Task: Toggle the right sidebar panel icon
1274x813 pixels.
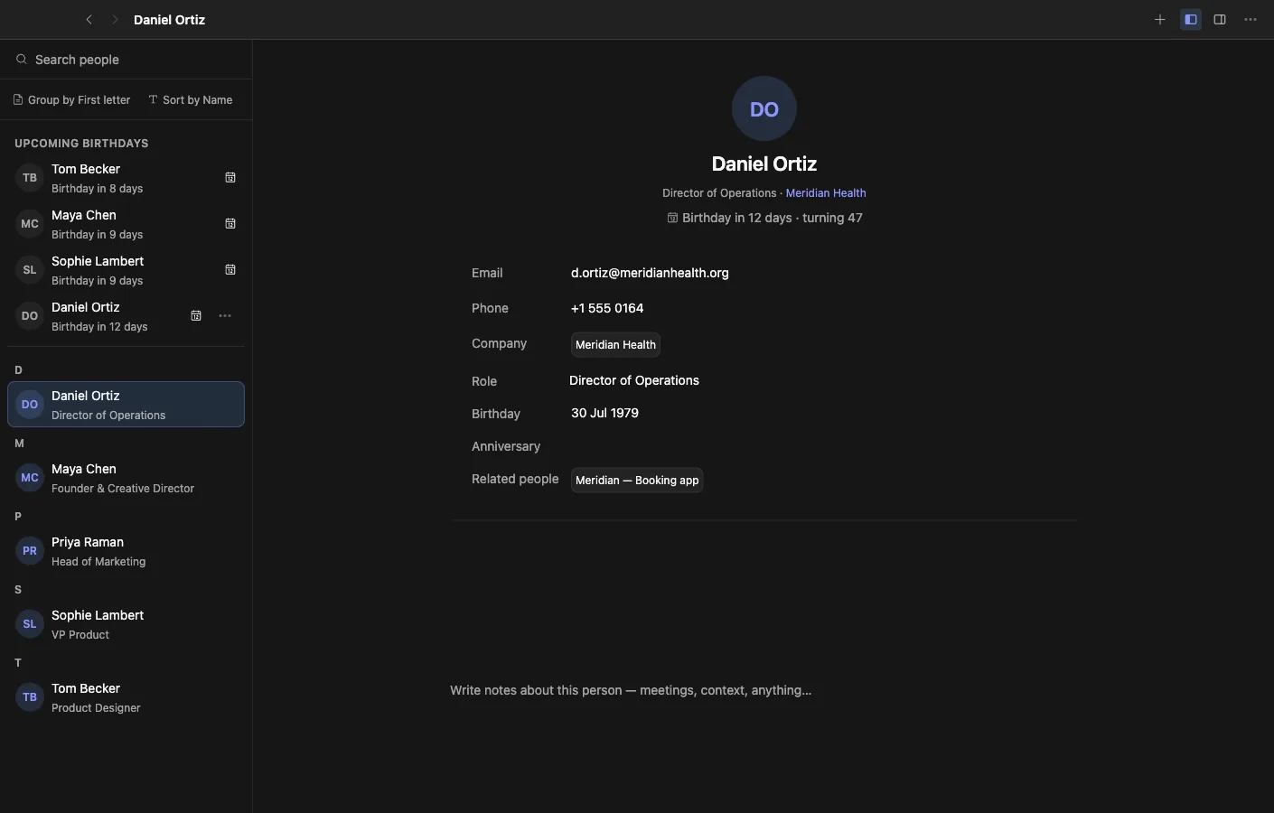Action: pos(1220,20)
